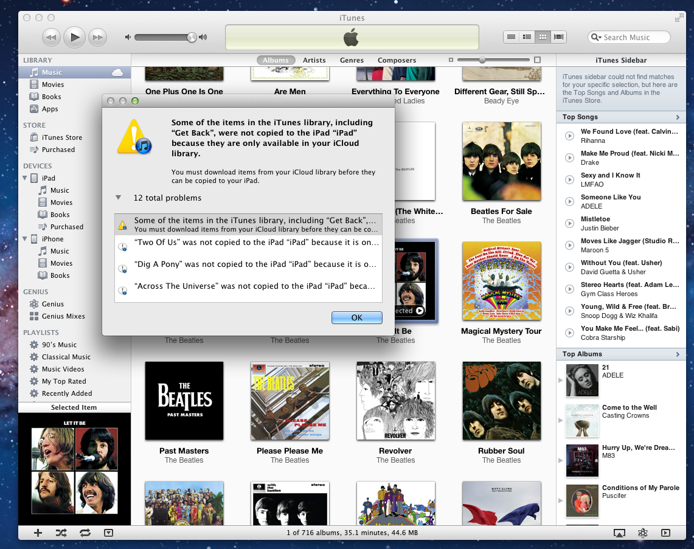This screenshot has width=694, height=549.
Task: Click OK in the warning dialog
Action: 357,317
